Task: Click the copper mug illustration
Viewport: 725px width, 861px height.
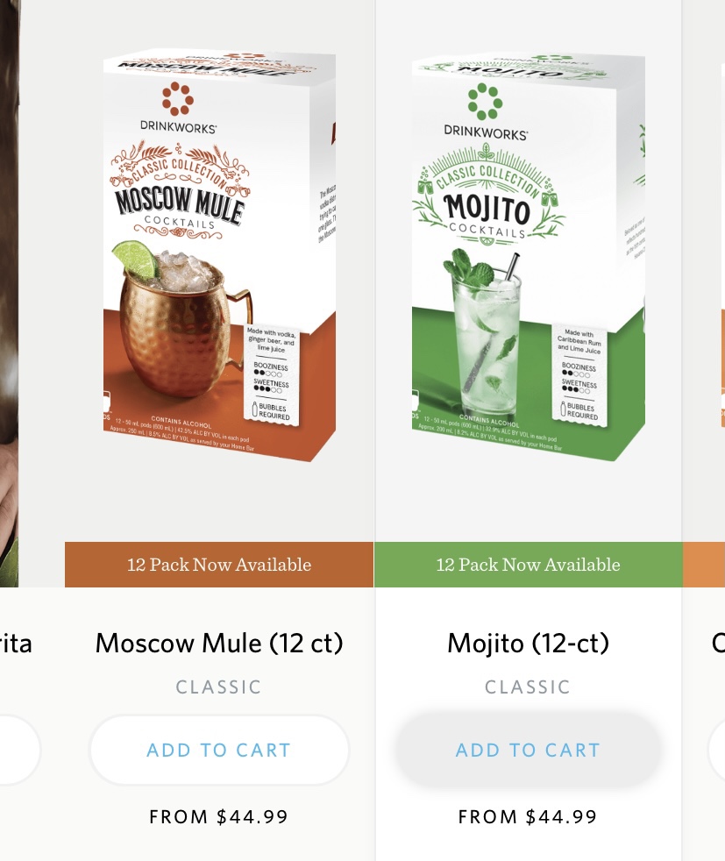Action: 181,318
